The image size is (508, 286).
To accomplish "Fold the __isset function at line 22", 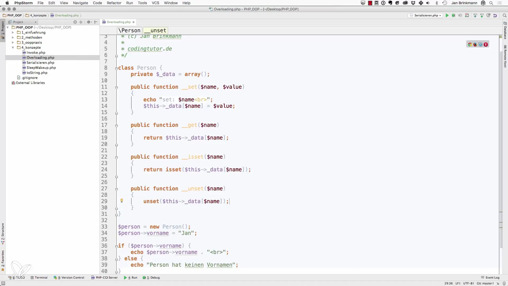I will click(116, 157).
